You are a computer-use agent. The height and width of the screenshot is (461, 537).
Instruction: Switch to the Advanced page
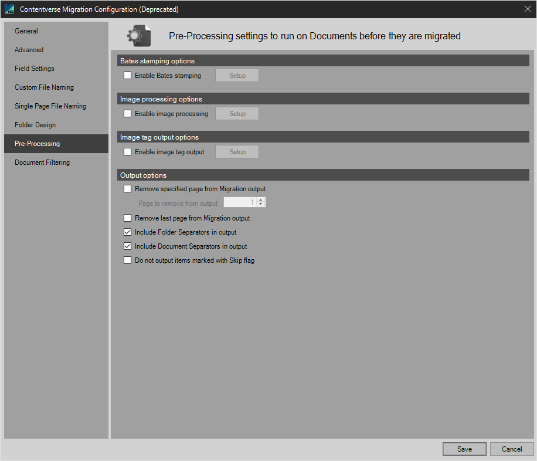pos(56,50)
